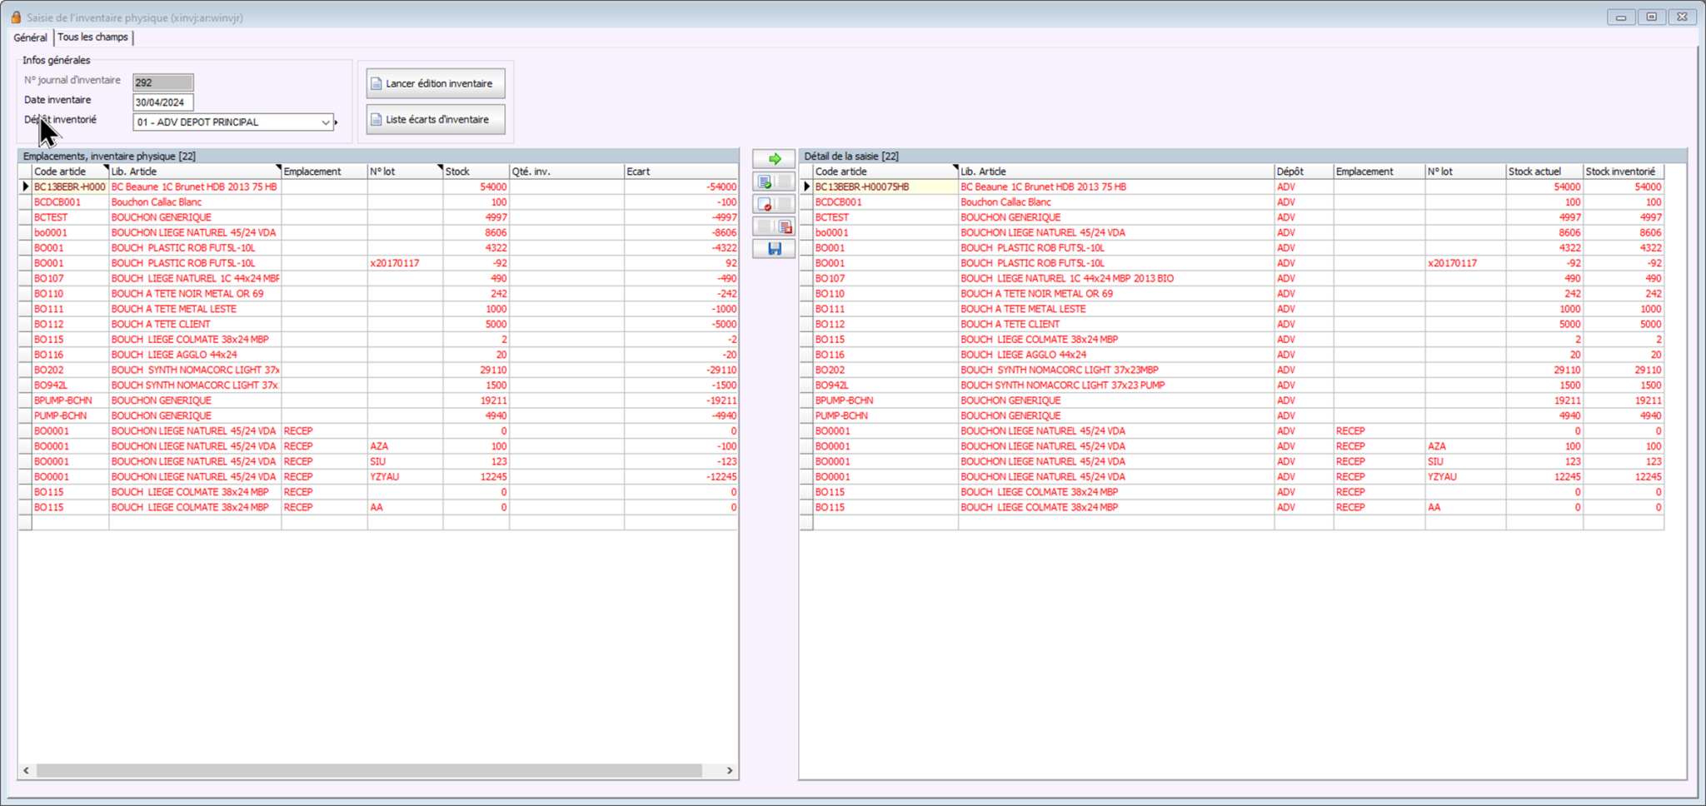Click Liste écarts d'inventaire button

click(x=436, y=120)
